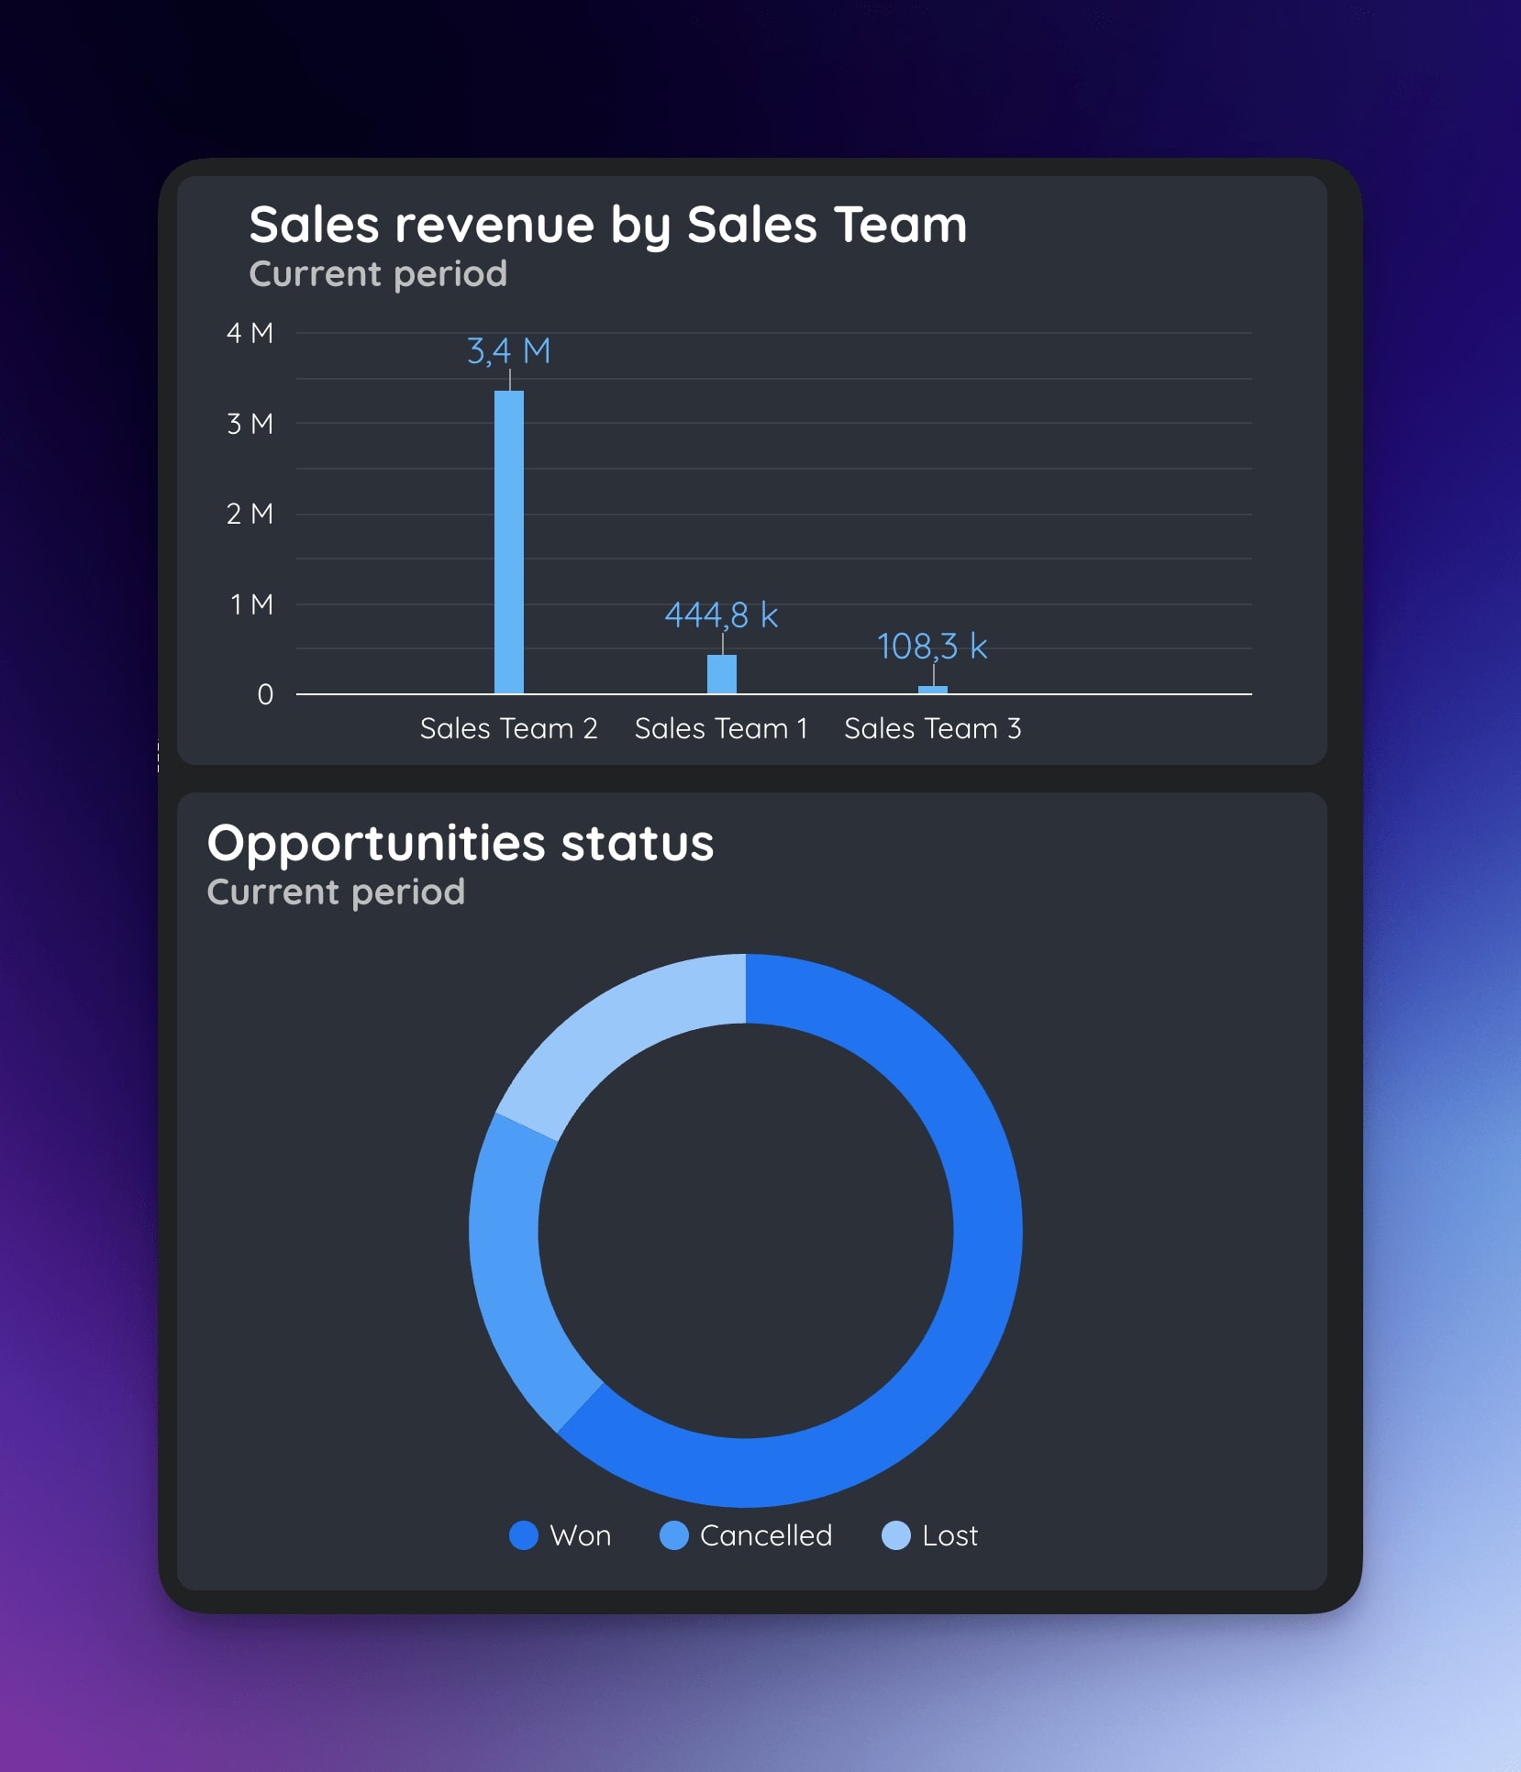
Task: Click the Sales revenue by Sales Team title
Action: click(607, 225)
